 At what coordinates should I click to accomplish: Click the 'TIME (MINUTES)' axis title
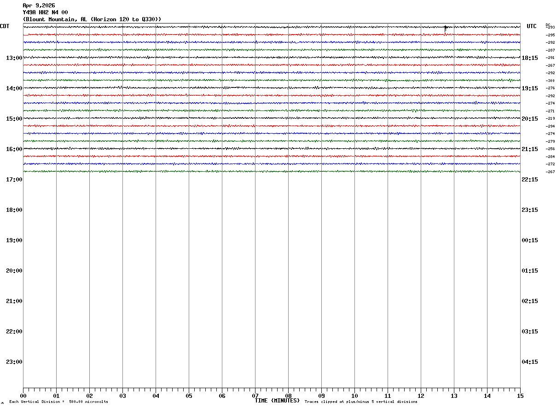pos(277,401)
